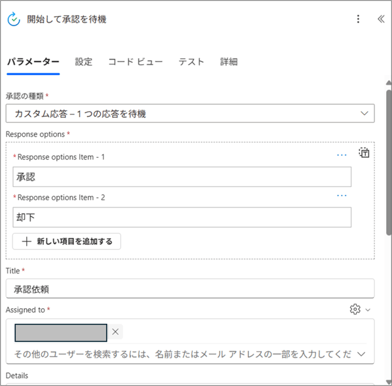The width and height of the screenshot is (392, 386).
Task: Expand the chevron next to the gear icon
Action: pos(368,310)
